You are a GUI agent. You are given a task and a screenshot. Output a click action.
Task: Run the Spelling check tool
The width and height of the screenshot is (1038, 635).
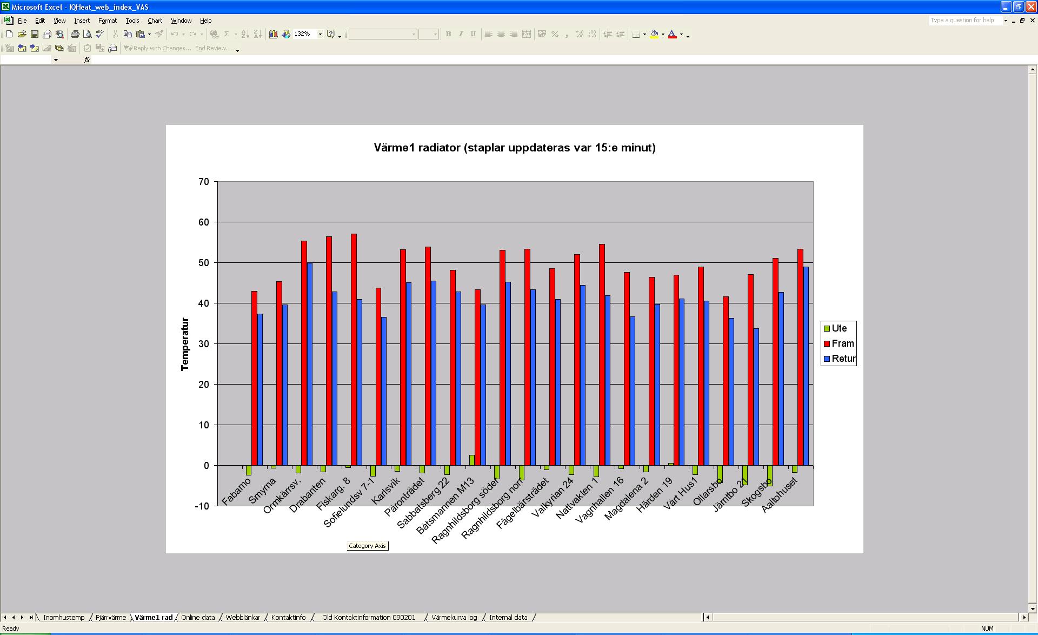click(100, 34)
